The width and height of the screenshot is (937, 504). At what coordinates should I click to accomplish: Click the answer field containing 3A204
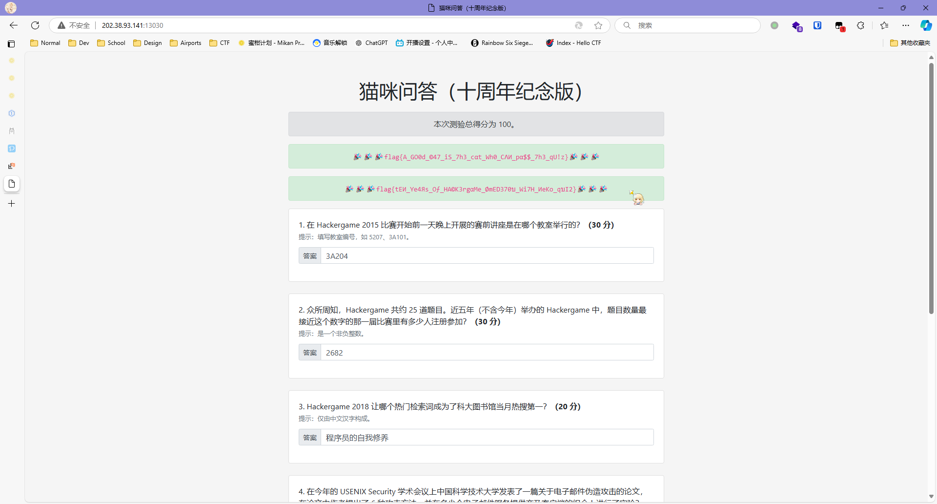[x=487, y=256]
